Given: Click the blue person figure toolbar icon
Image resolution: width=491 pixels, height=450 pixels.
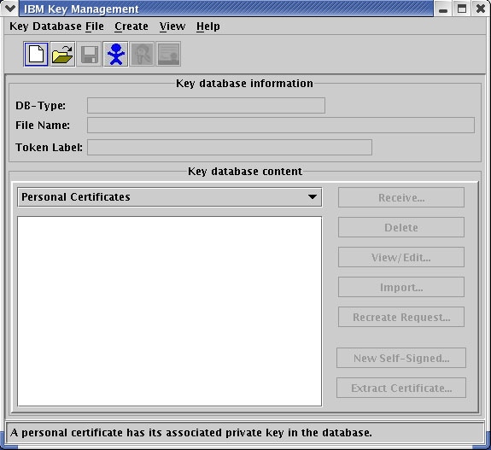Looking at the screenshot, I should pos(115,54).
